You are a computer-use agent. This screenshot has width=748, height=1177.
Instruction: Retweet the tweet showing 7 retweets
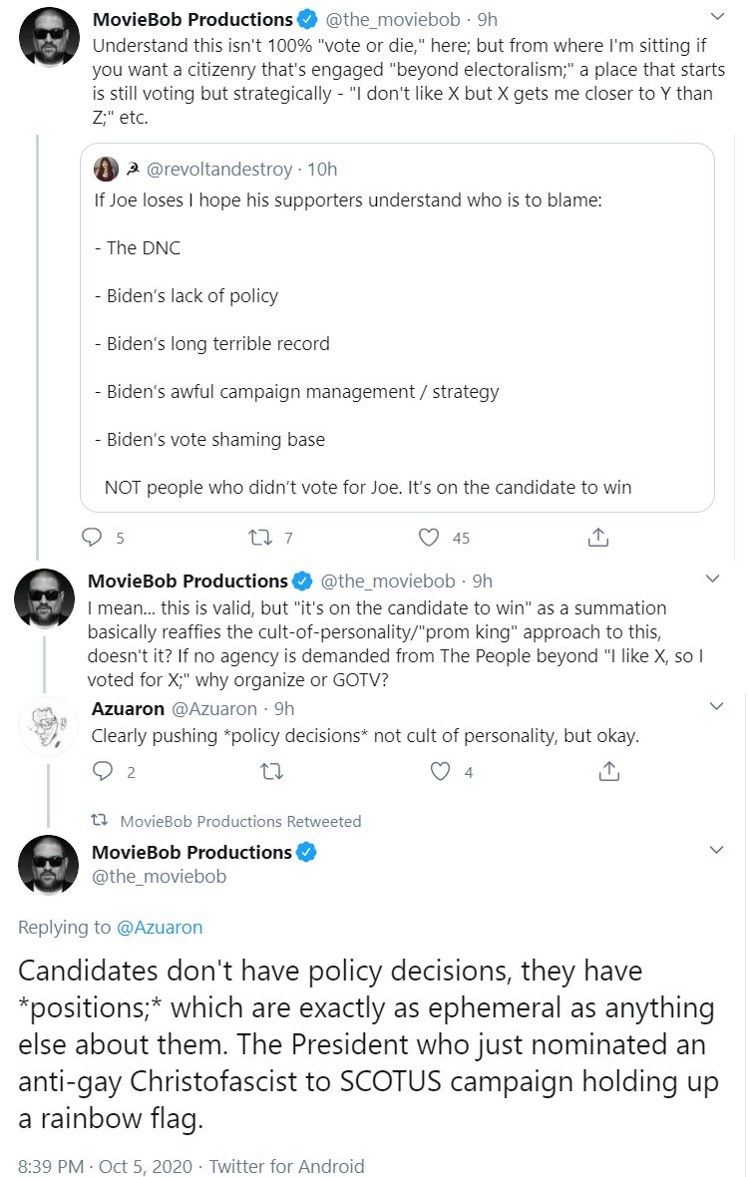click(260, 538)
